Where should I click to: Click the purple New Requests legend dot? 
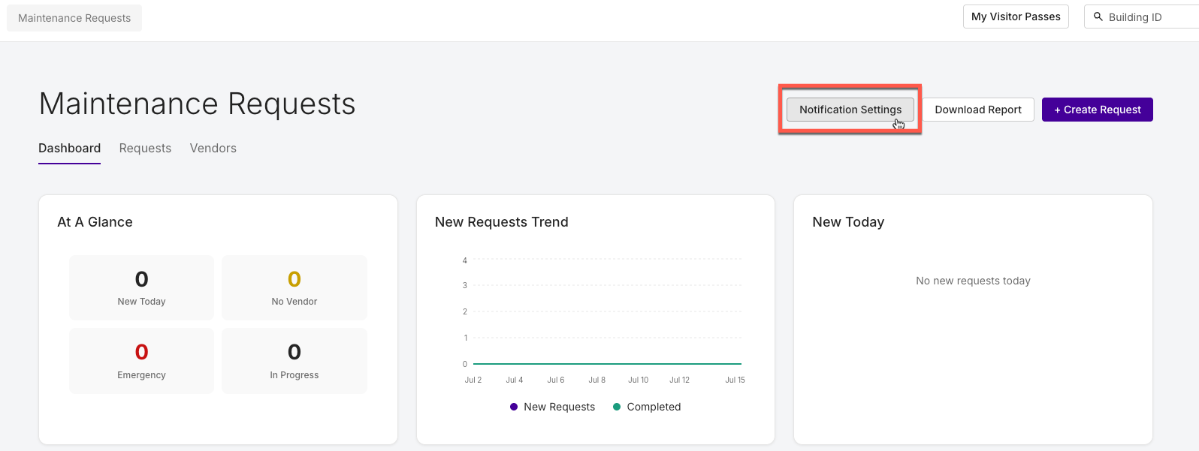514,407
